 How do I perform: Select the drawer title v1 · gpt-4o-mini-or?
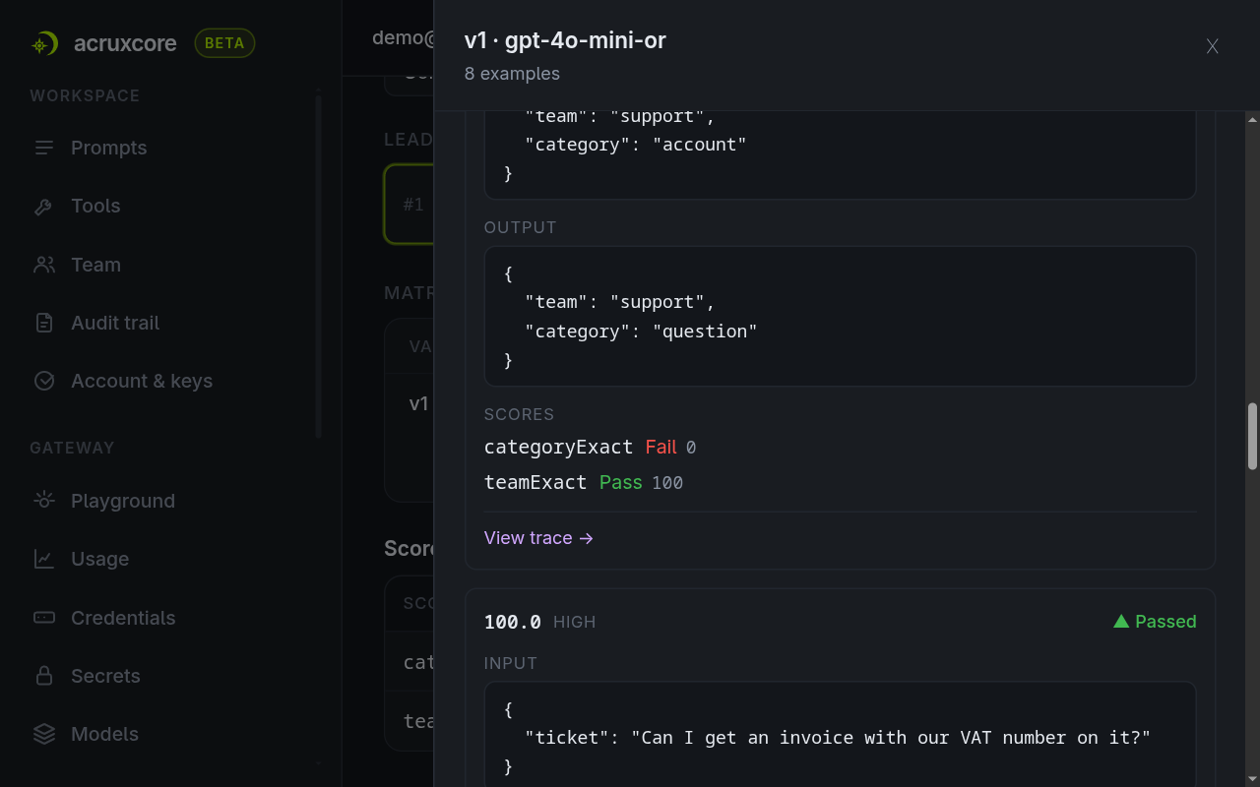[x=565, y=40]
